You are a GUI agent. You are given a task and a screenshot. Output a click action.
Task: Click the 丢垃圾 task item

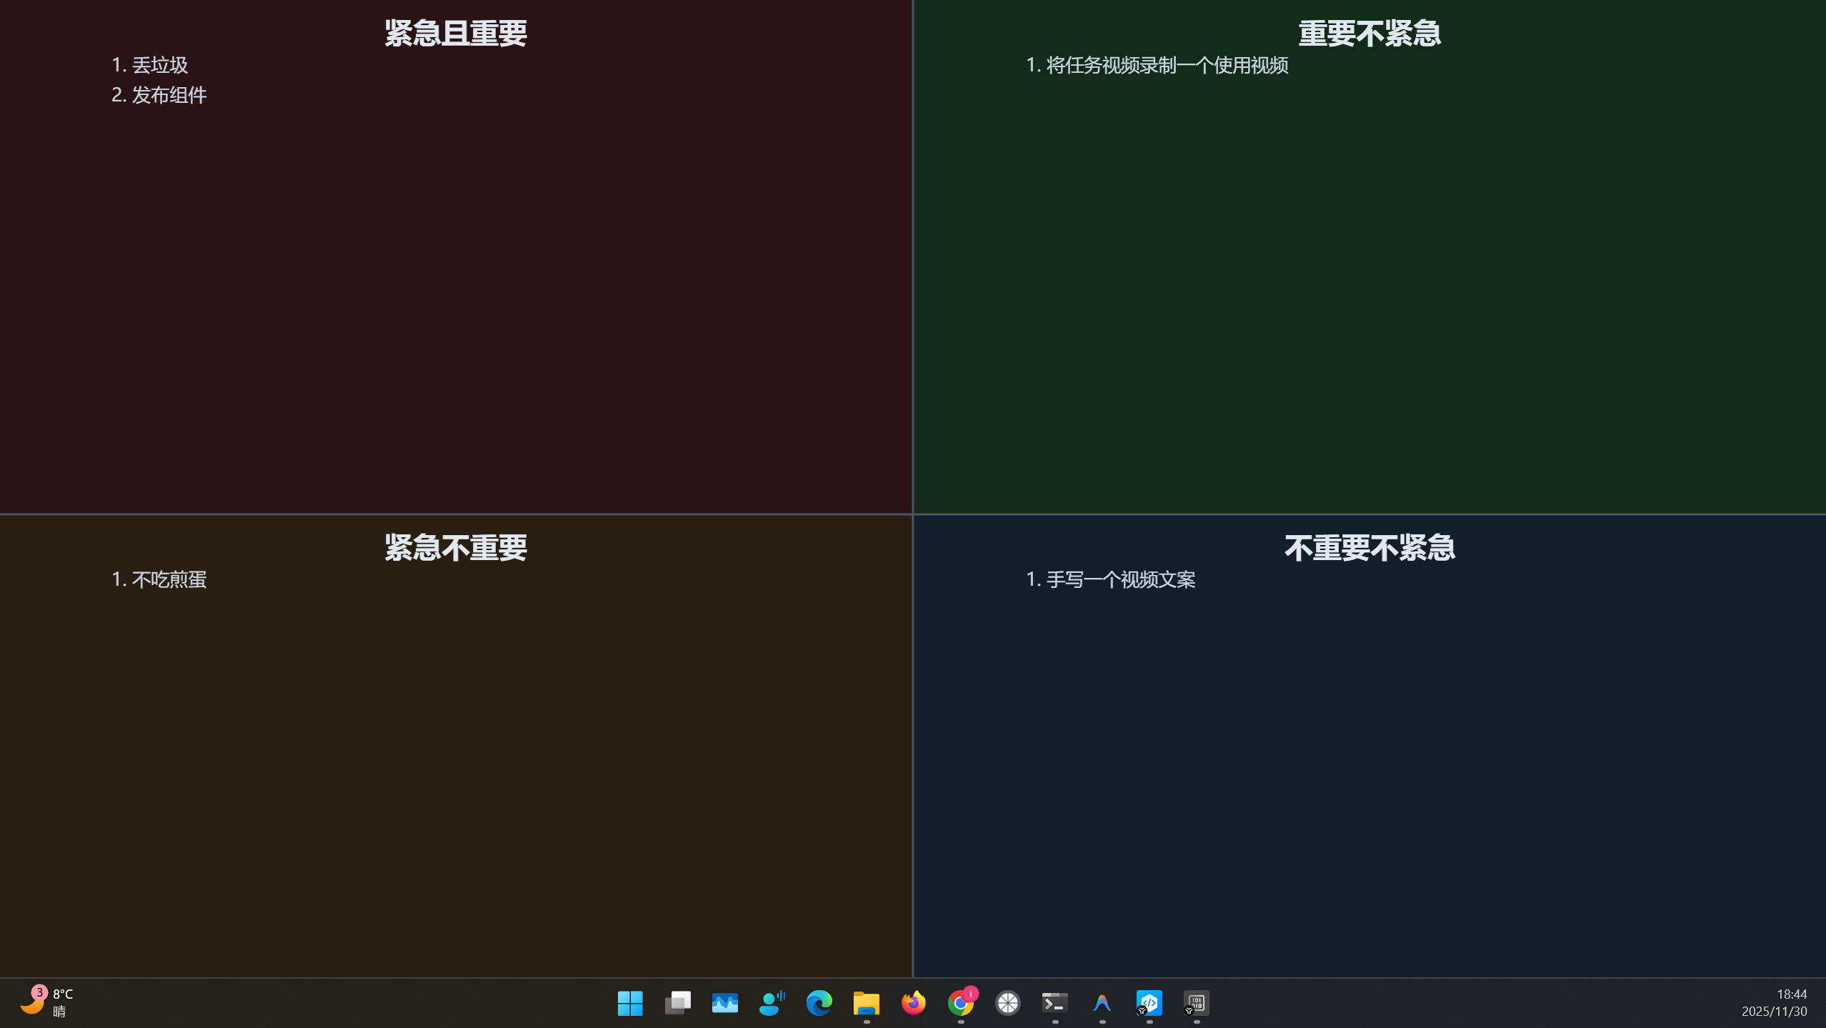159,65
